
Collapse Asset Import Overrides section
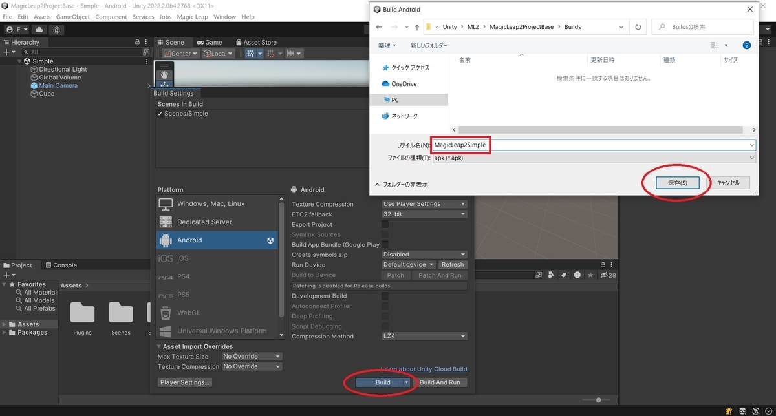tap(159, 346)
